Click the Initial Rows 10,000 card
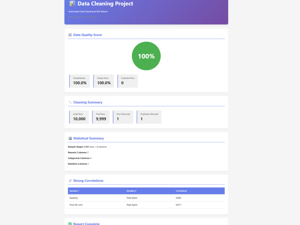The image size is (300, 225). pos(79,117)
